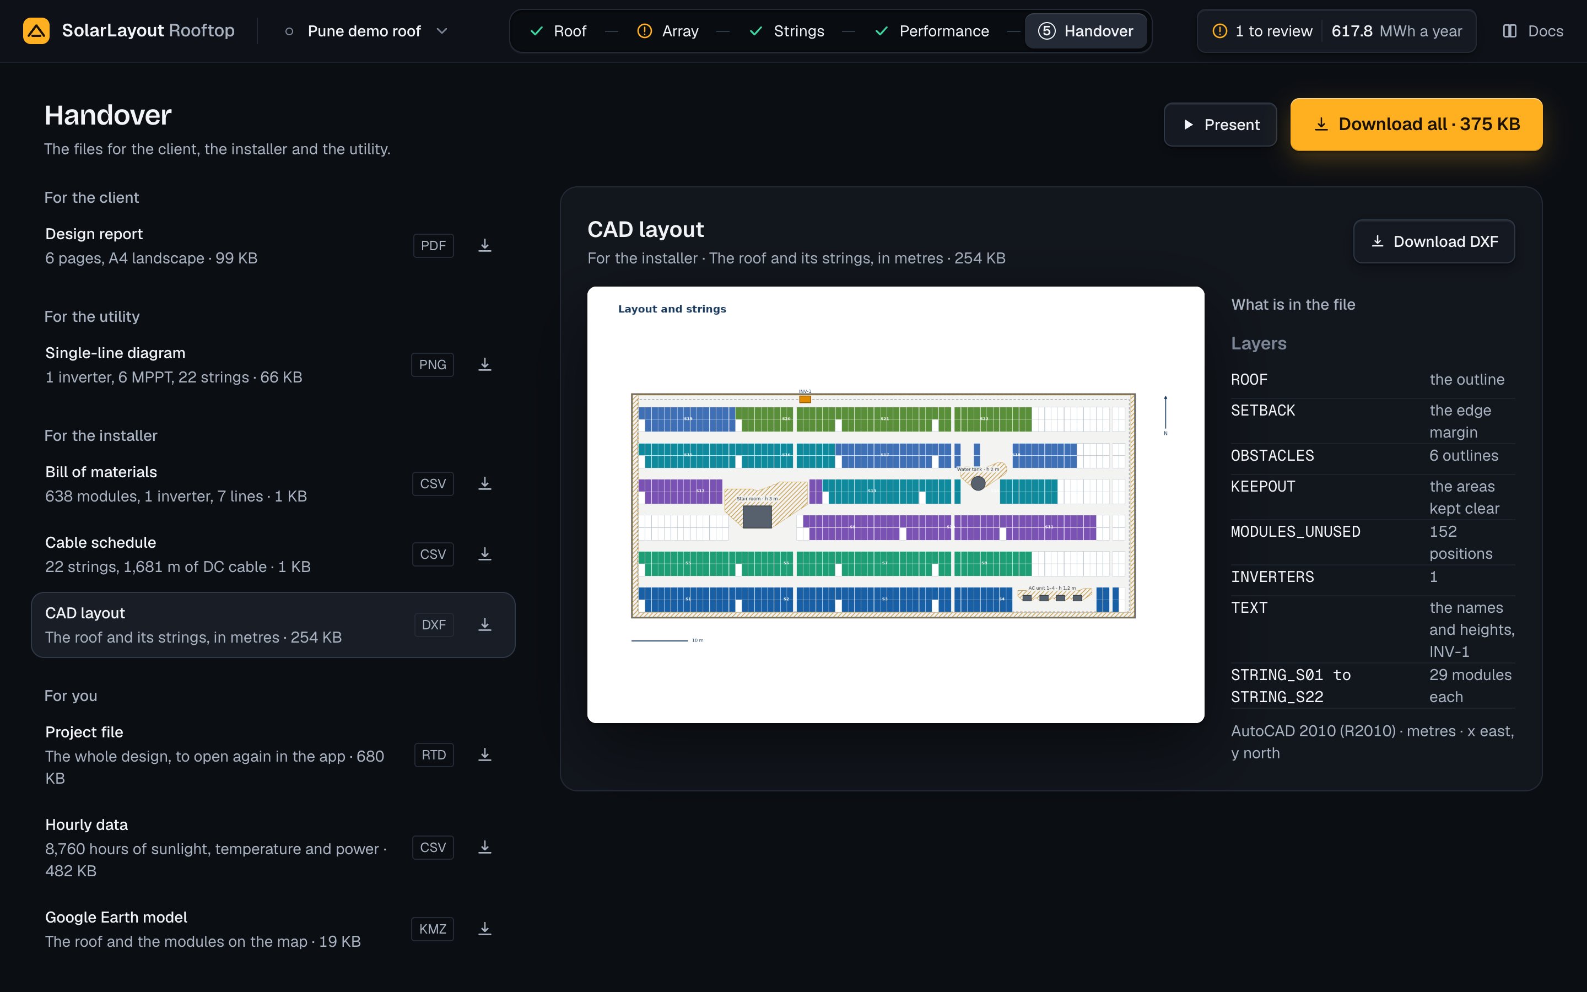Select the Cable schedule row
This screenshot has height=992, width=1587.
click(x=273, y=554)
